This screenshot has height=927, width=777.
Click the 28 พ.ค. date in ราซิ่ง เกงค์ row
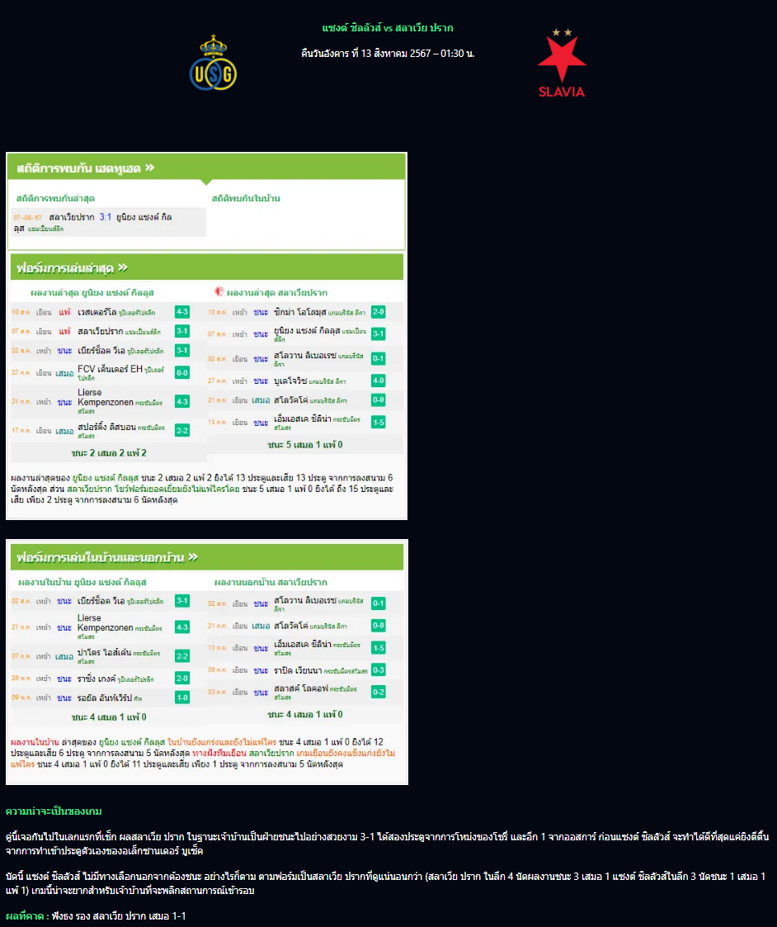click(x=21, y=678)
